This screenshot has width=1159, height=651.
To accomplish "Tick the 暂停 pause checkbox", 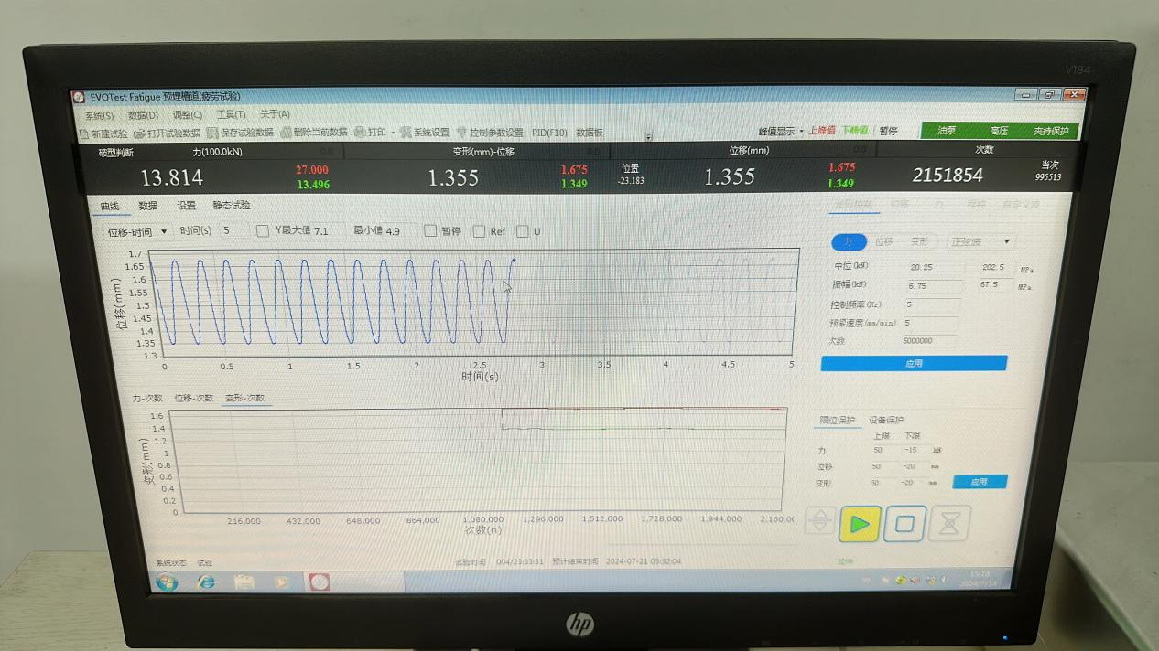I will point(430,231).
